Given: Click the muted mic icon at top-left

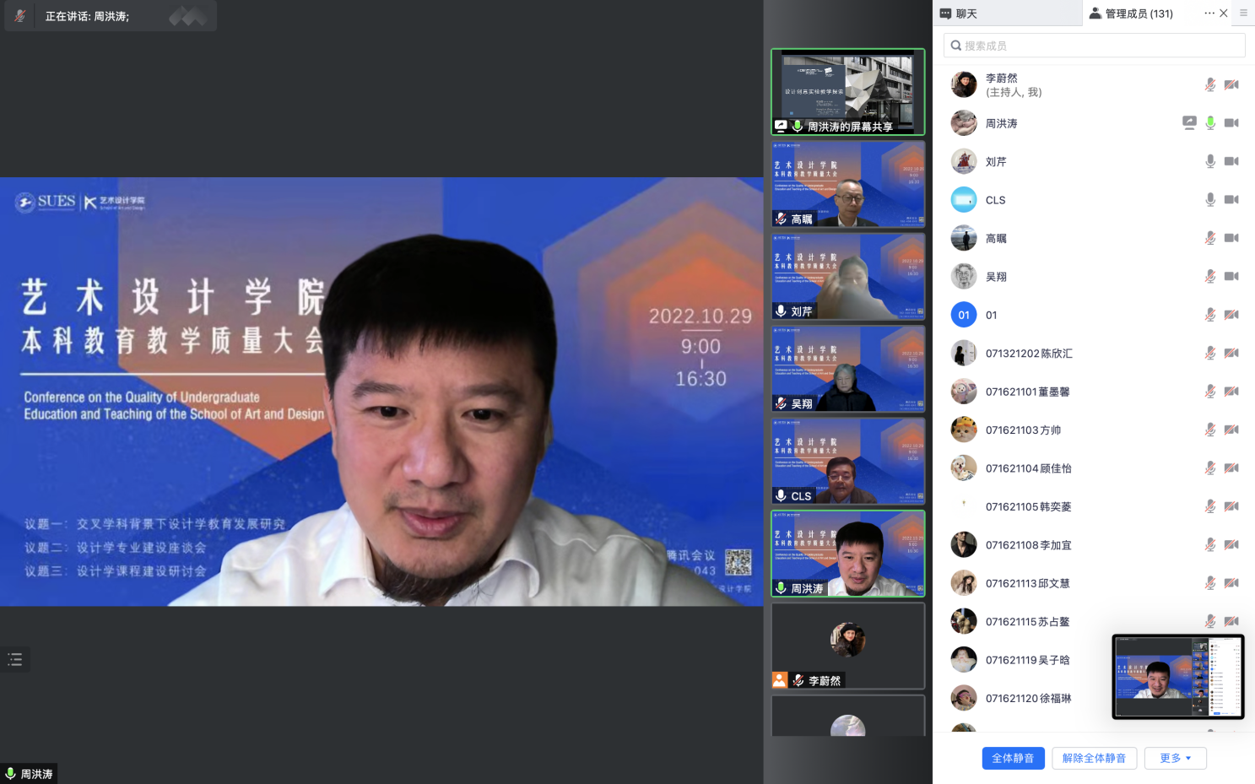Looking at the screenshot, I should pyautogui.click(x=20, y=16).
